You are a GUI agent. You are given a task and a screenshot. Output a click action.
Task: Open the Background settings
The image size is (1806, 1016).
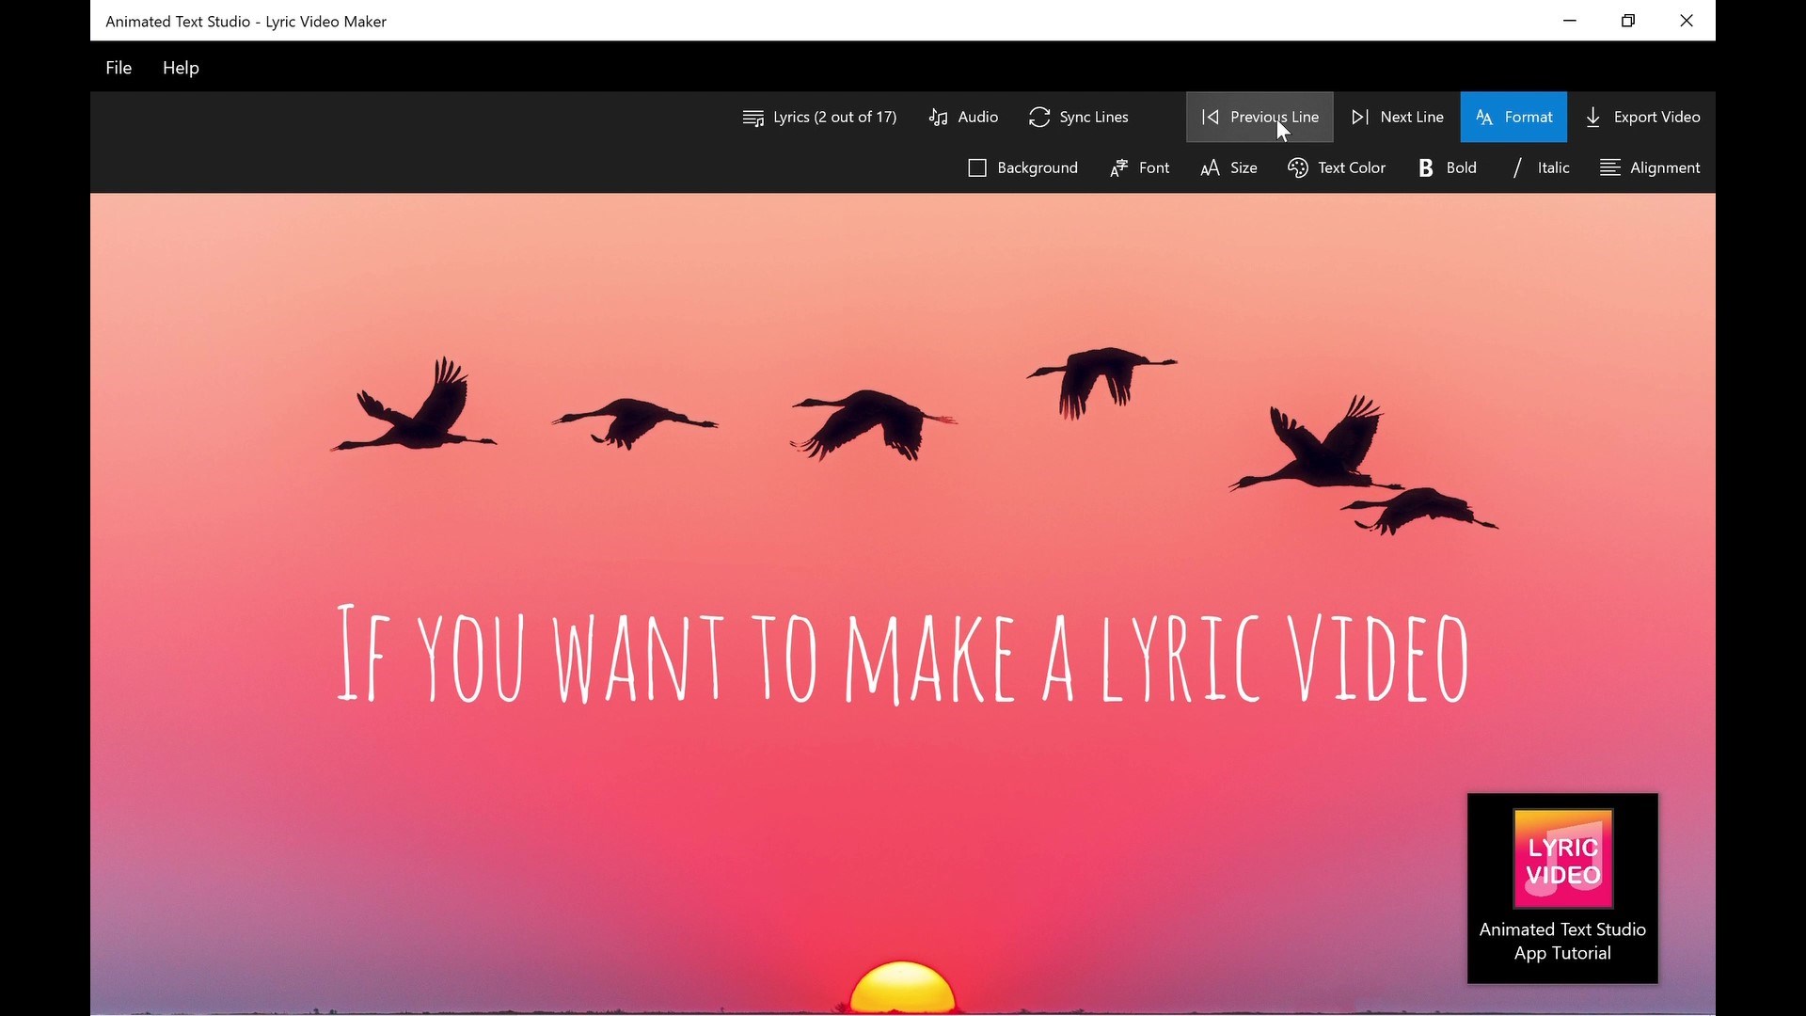click(x=1023, y=167)
